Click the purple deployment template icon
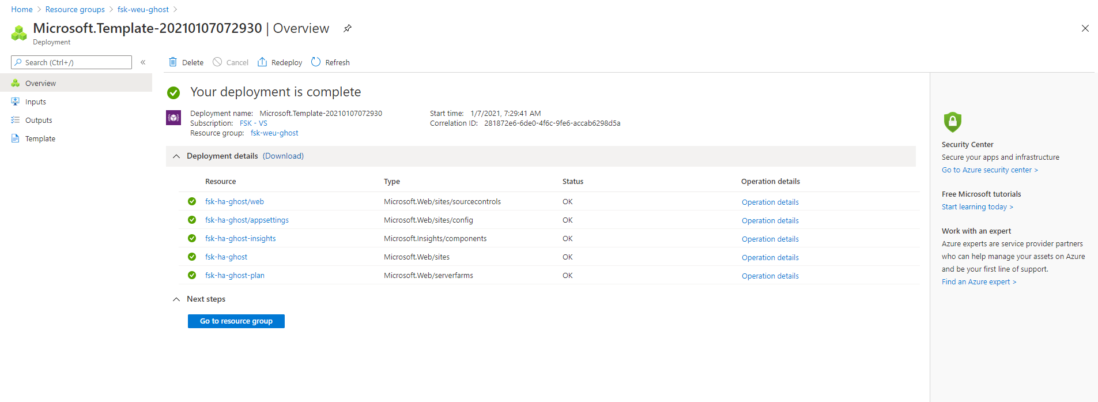 tap(173, 118)
